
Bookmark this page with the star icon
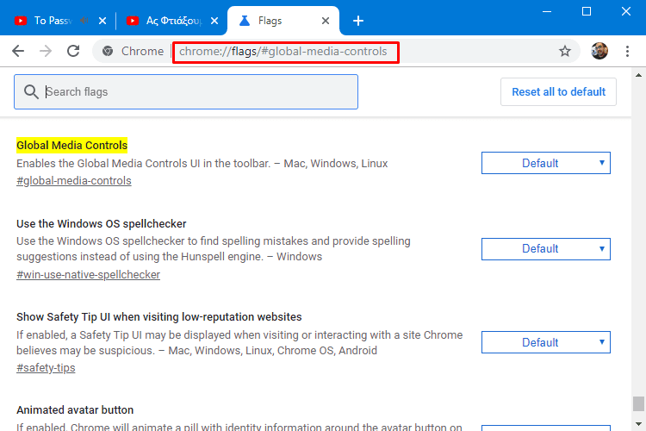click(565, 51)
